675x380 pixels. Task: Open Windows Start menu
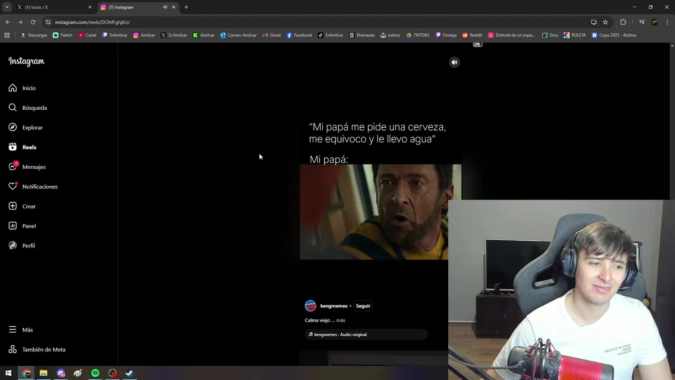click(8, 373)
